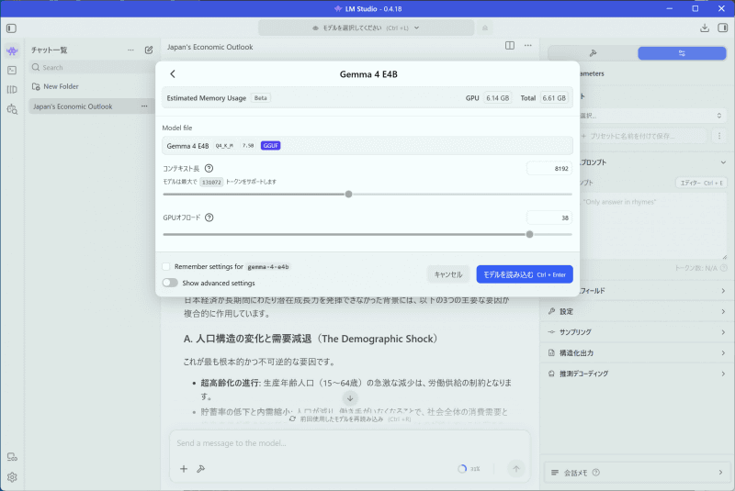Create a new chat with pencil icon

point(149,50)
